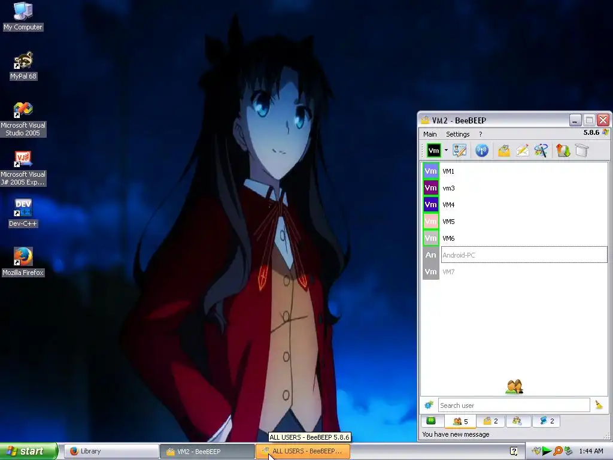The height and width of the screenshot is (460, 613).
Task: Open Microsoft Visual J# 2005 Express shortcut
Action: 23,168
